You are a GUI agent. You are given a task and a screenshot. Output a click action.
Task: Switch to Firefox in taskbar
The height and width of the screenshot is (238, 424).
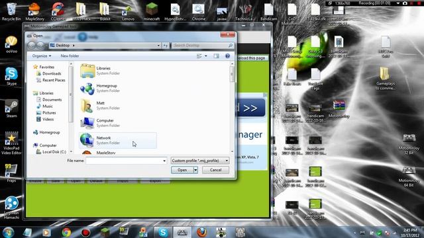[x=201, y=232]
